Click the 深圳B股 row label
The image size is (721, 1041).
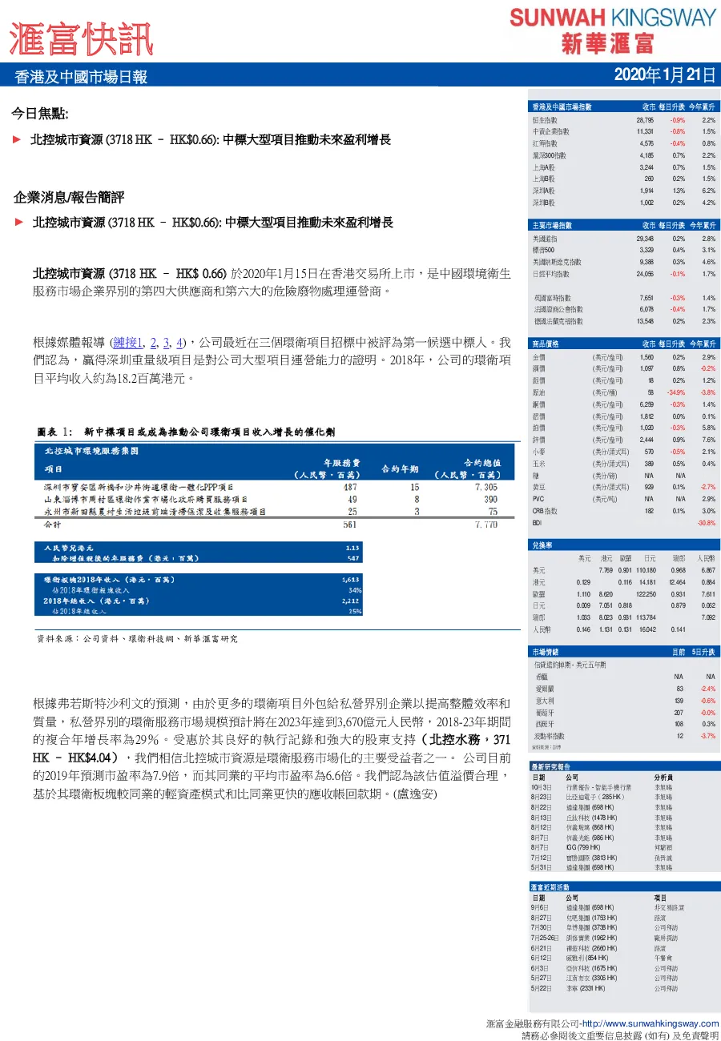544,203
